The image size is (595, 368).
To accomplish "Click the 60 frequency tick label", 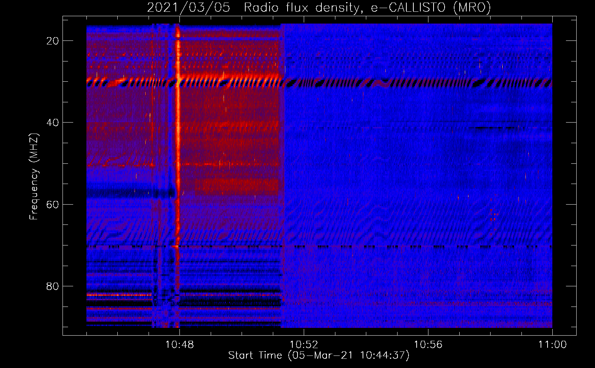I will [x=53, y=204].
